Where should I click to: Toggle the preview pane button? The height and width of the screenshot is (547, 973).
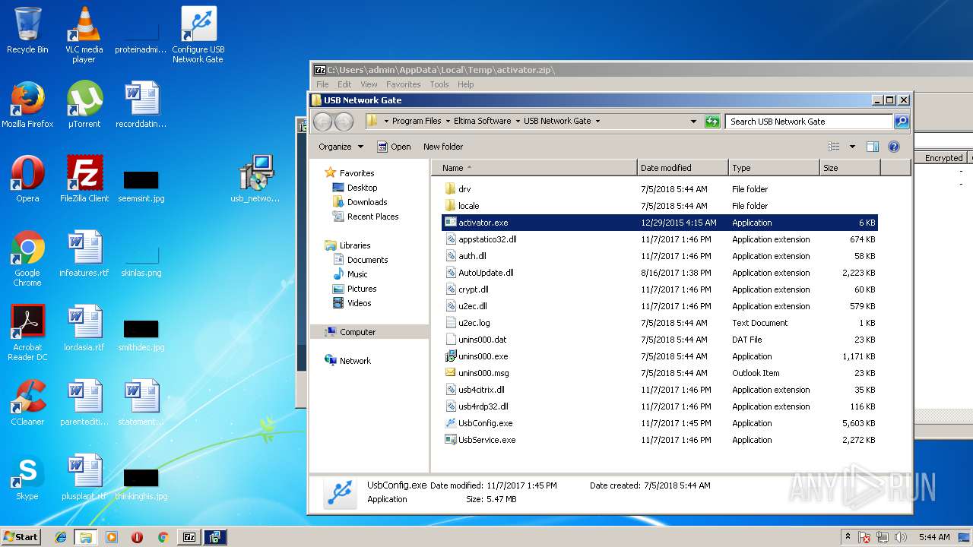pos(873,147)
